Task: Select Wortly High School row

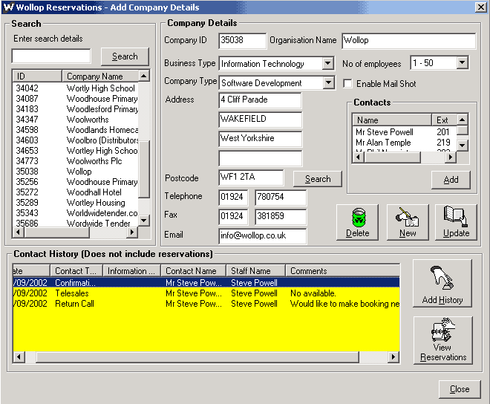Action: (75, 88)
